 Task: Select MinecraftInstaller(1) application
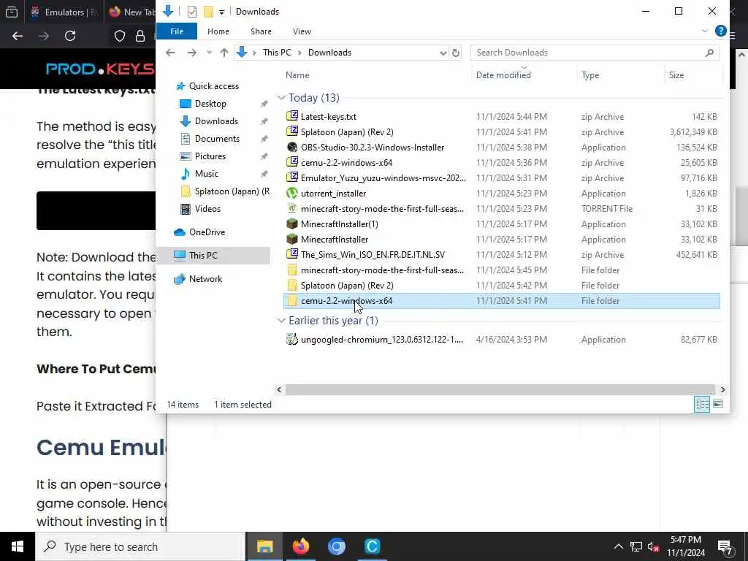[x=339, y=224]
